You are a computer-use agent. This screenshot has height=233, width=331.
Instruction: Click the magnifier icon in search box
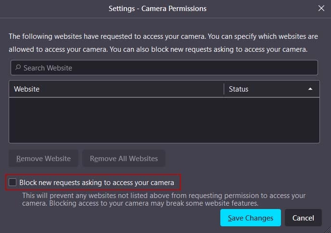(x=18, y=68)
